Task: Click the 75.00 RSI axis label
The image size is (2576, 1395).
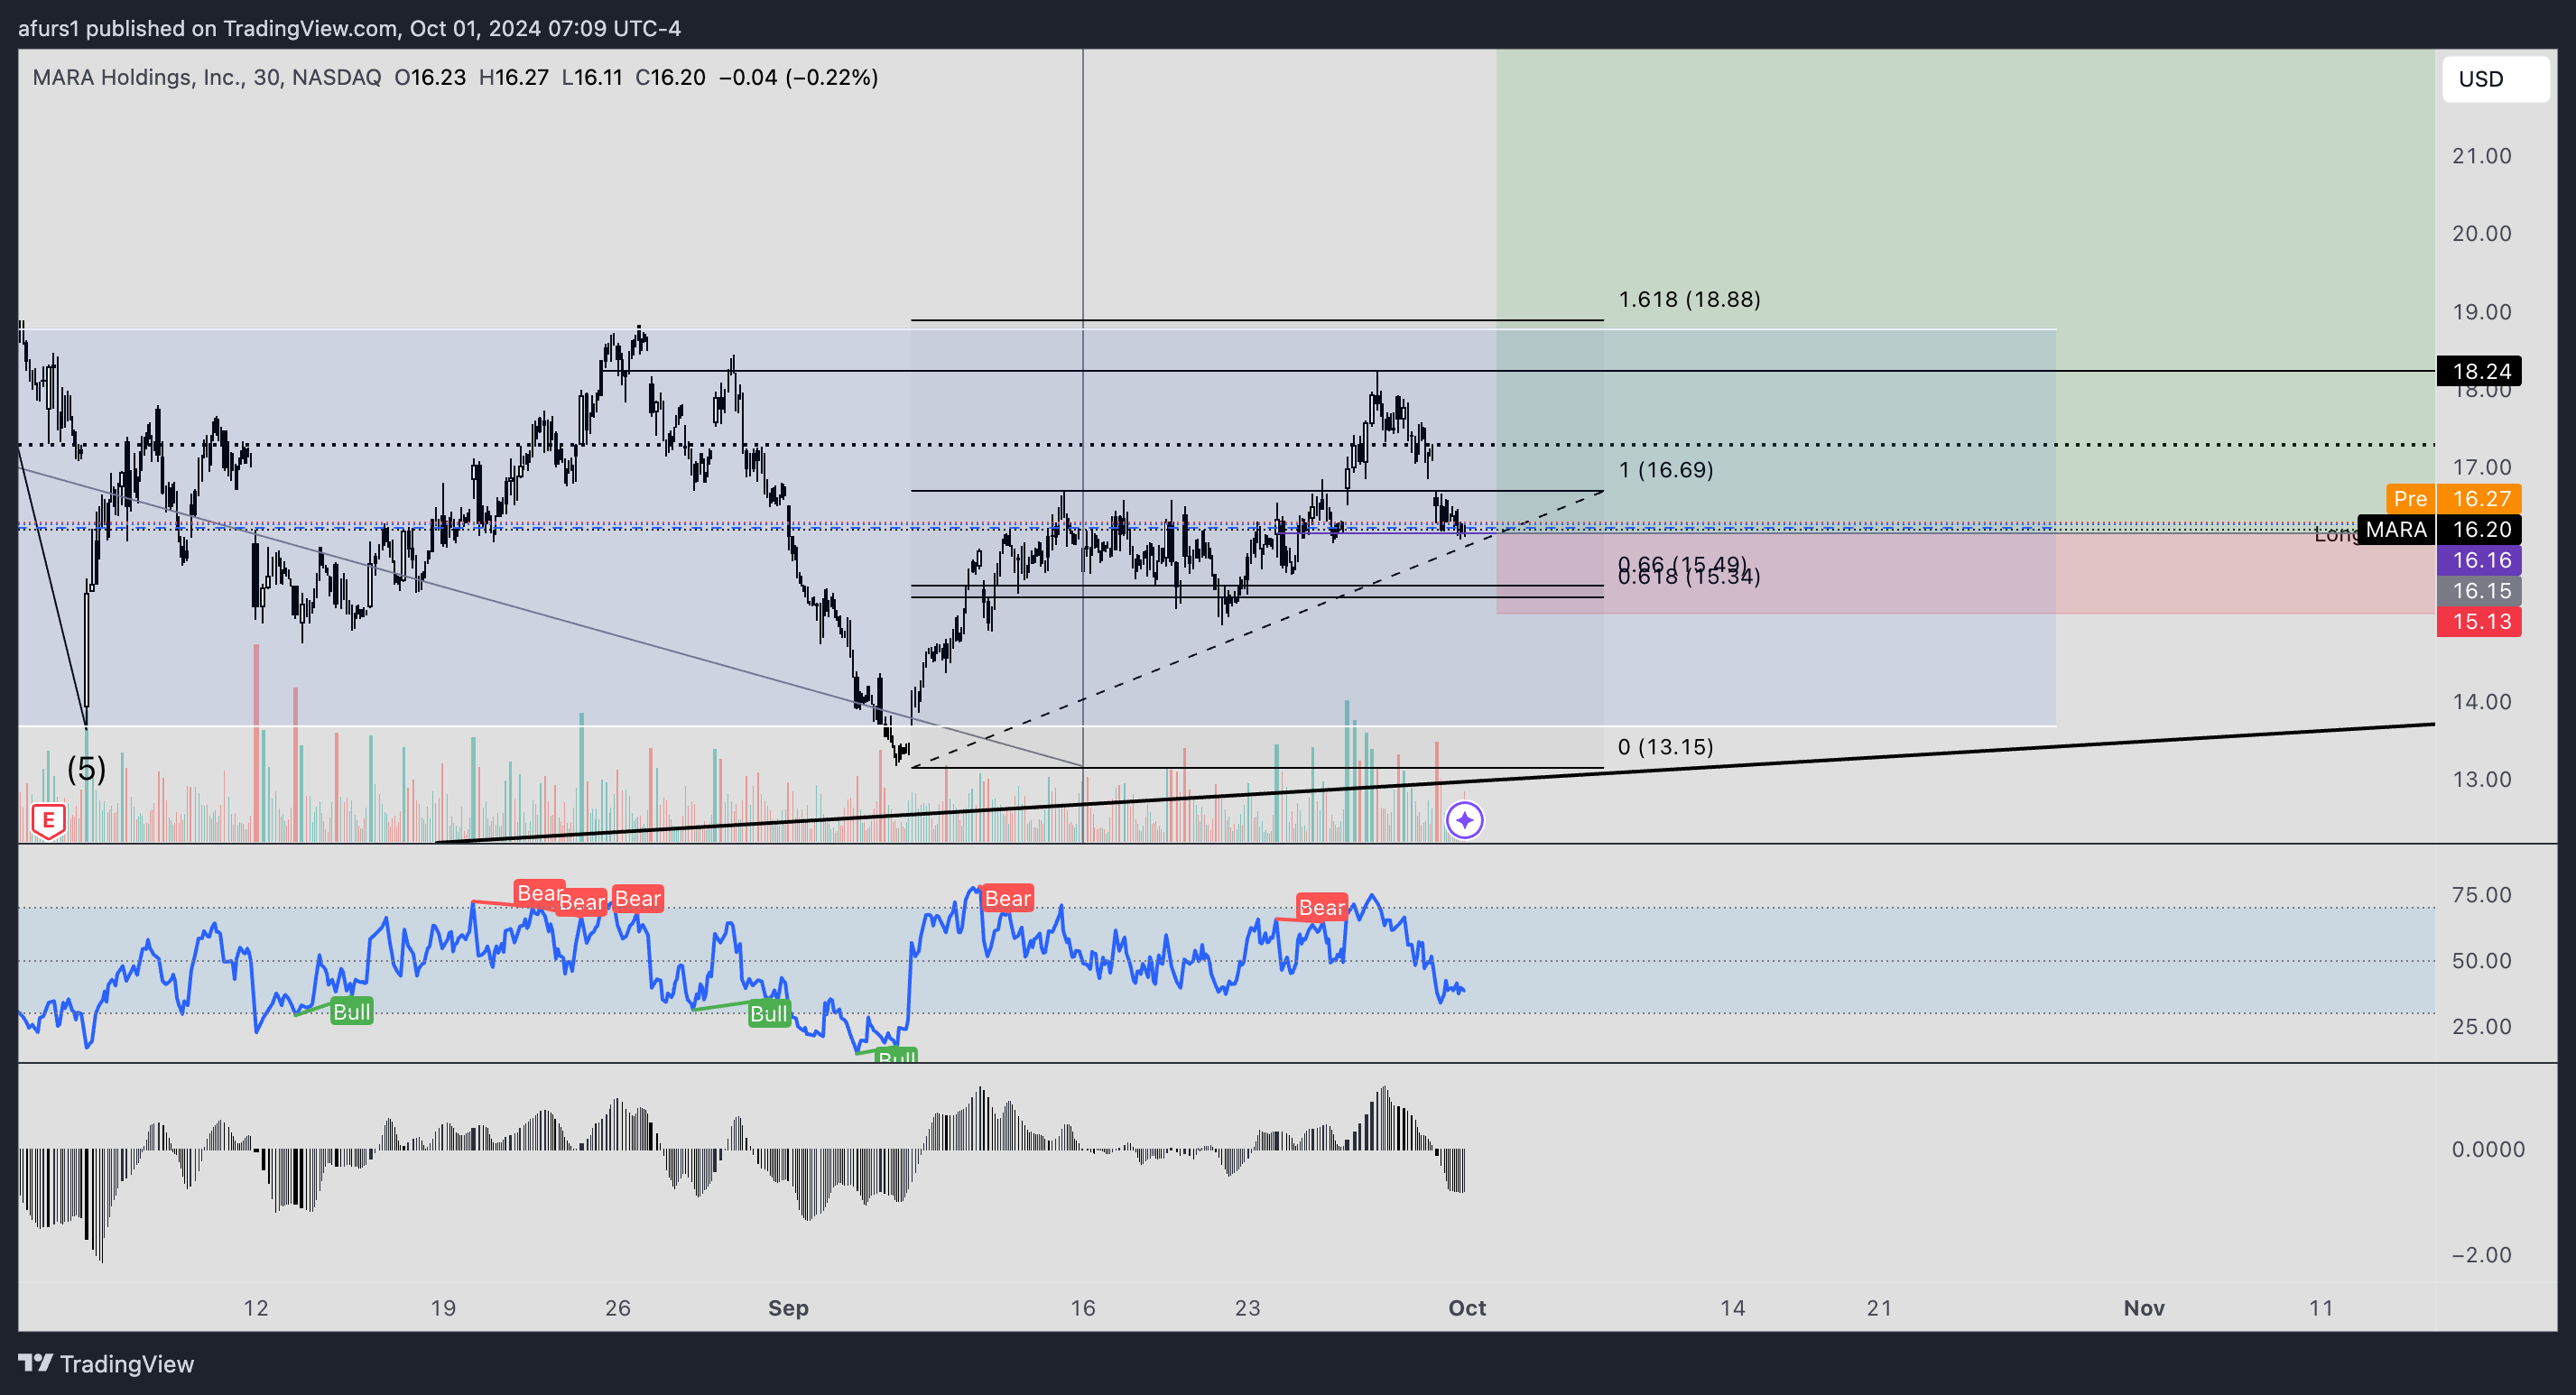Action: [2481, 895]
